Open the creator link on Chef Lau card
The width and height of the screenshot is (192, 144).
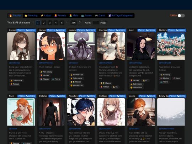tap(106, 63)
